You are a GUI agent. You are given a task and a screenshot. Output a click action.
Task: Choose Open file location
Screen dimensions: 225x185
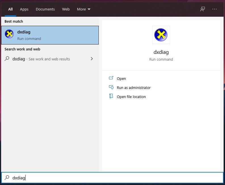click(x=131, y=97)
